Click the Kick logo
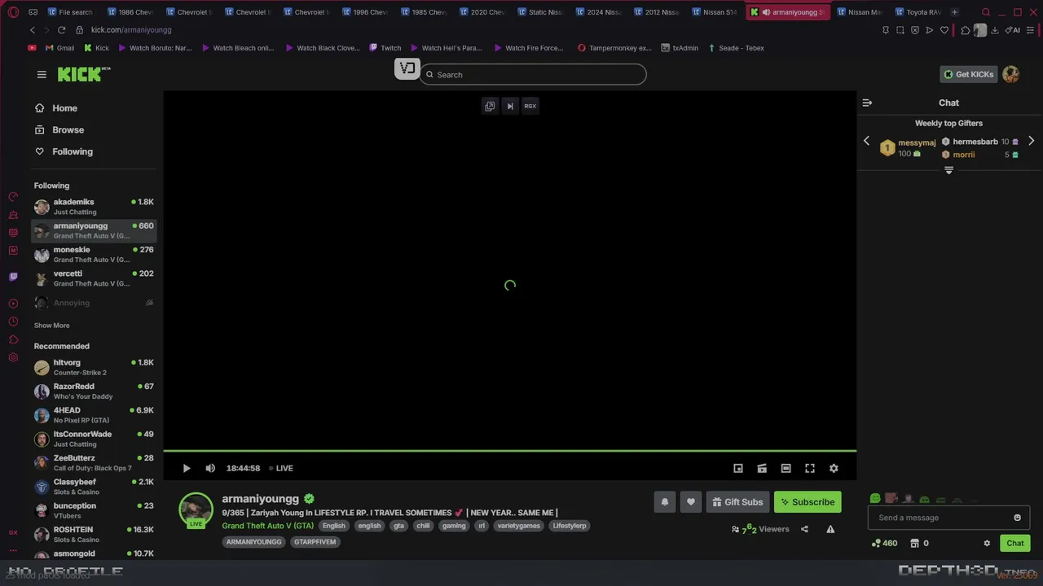The width and height of the screenshot is (1043, 586). [x=83, y=74]
